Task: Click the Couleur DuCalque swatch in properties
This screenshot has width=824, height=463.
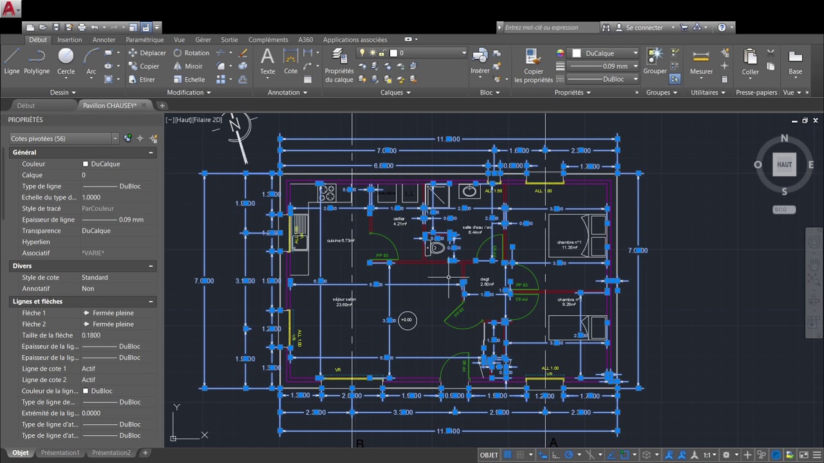Action: pyautogui.click(x=85, y=164)
